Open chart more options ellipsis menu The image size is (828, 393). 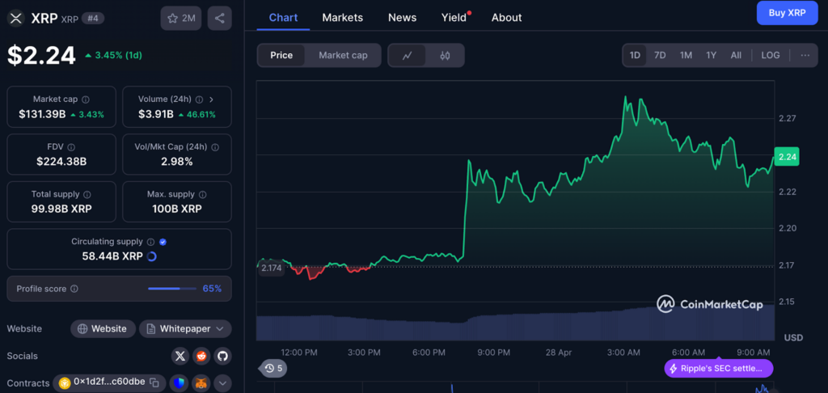tap(805, 55)
